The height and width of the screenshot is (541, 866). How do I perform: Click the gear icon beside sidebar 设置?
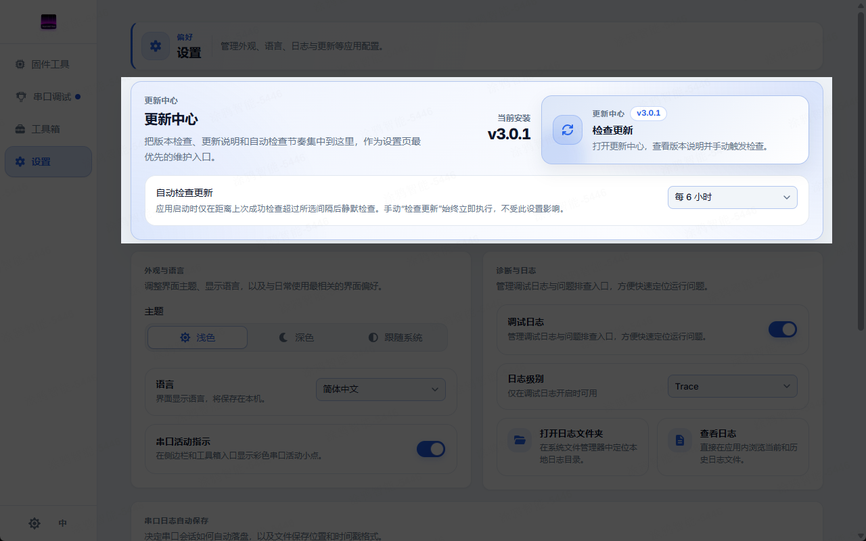coord(20,162)
